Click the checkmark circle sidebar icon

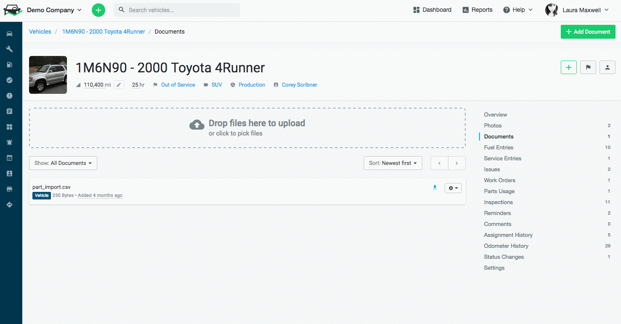(x=9, y=80)
